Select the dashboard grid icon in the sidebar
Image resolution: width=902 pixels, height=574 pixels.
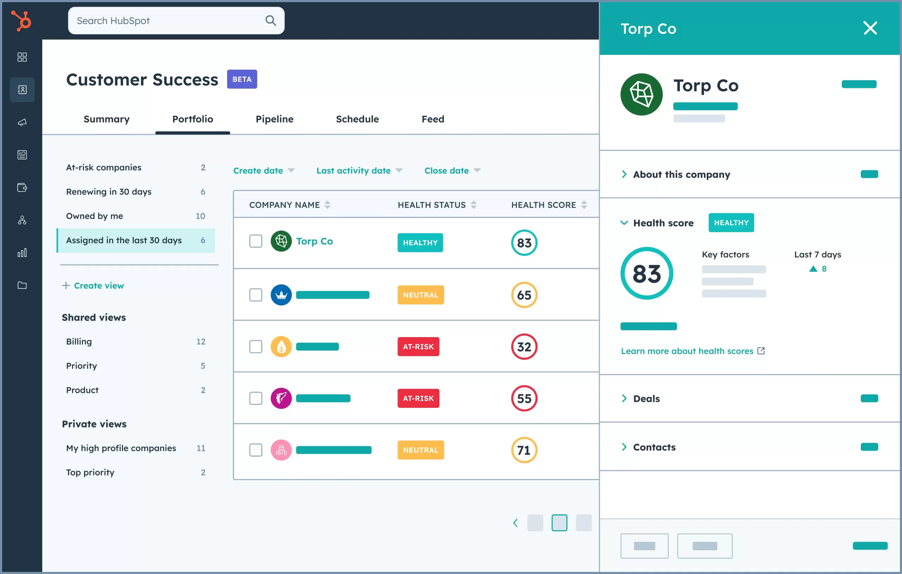tap(22, 57)
